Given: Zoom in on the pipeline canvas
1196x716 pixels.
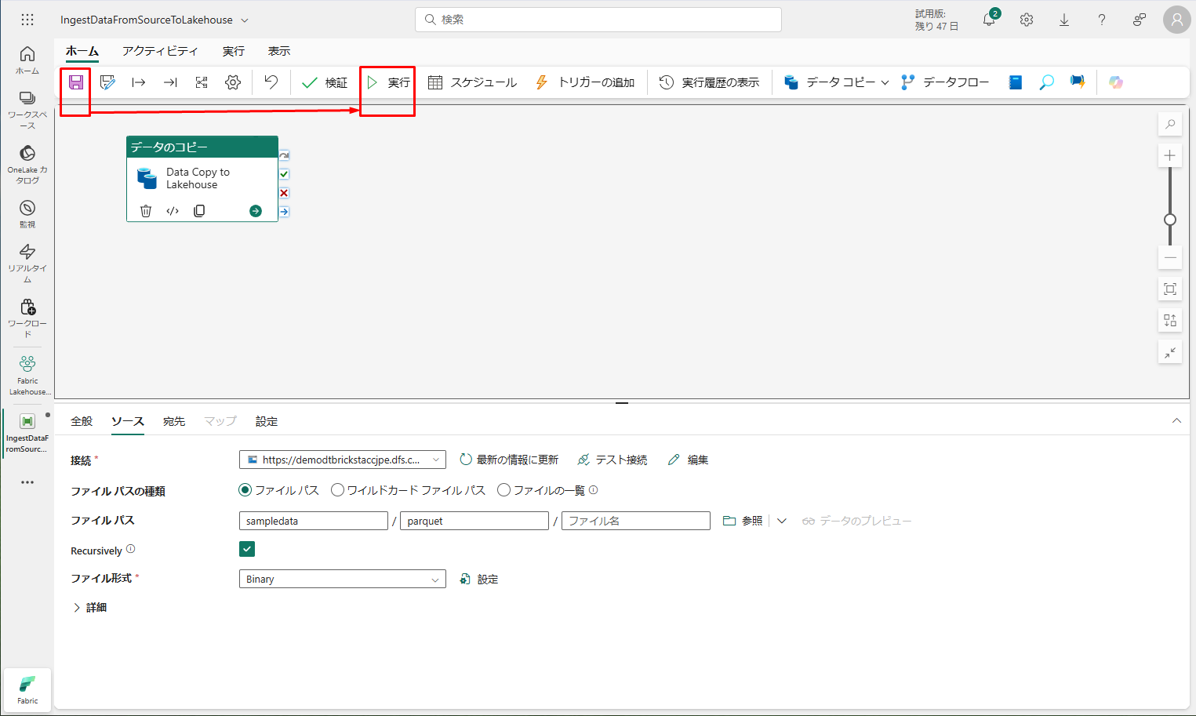Looking at the screenshot, I should [1170, 155].
